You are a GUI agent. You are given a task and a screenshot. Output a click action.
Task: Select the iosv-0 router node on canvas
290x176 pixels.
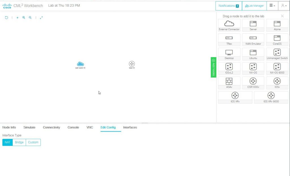(132, 64)
